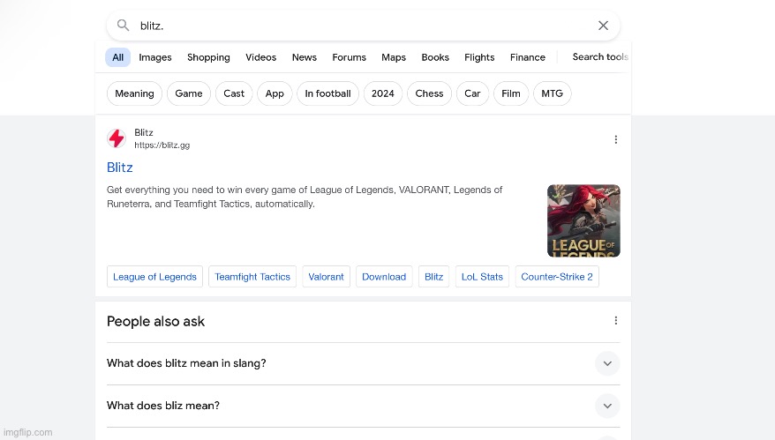The width and height of the screenshot is (775, 440).
Task: Select the App filter chip
Action: (275, 93)
